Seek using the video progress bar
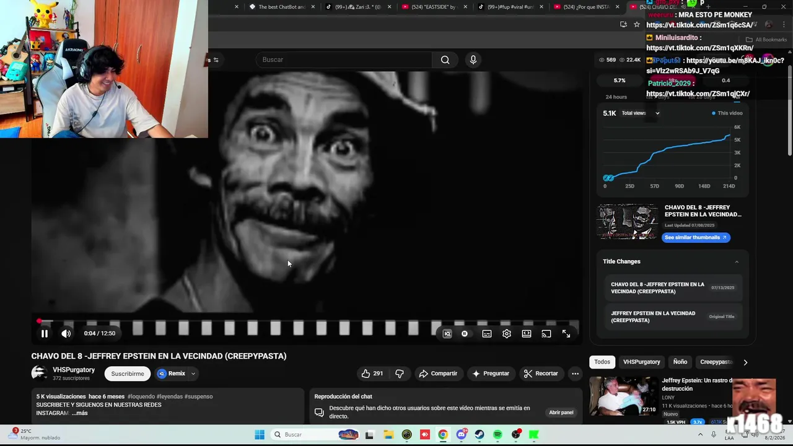 pos(307,321)
